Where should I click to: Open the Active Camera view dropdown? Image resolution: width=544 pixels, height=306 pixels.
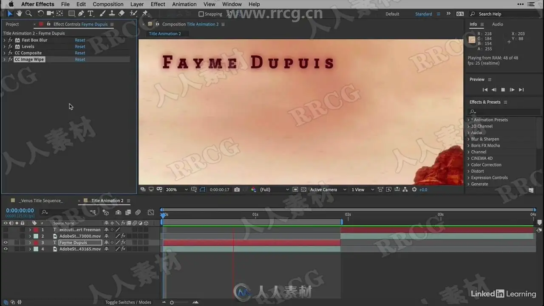point(328,190)
